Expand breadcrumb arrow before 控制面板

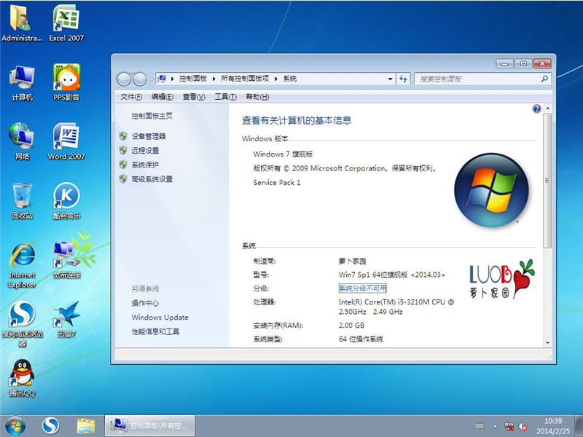click(x=172, y=79)
